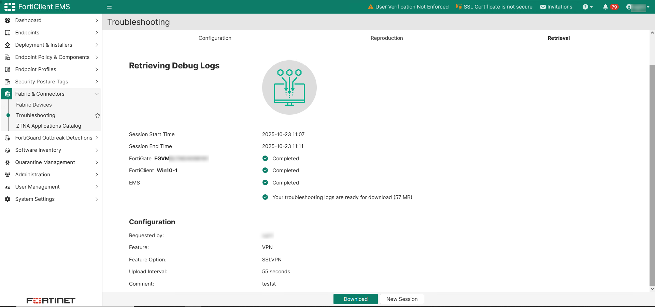Click the Dashboard gauge icon
The image size is (655, 307).
click(8, 20)
